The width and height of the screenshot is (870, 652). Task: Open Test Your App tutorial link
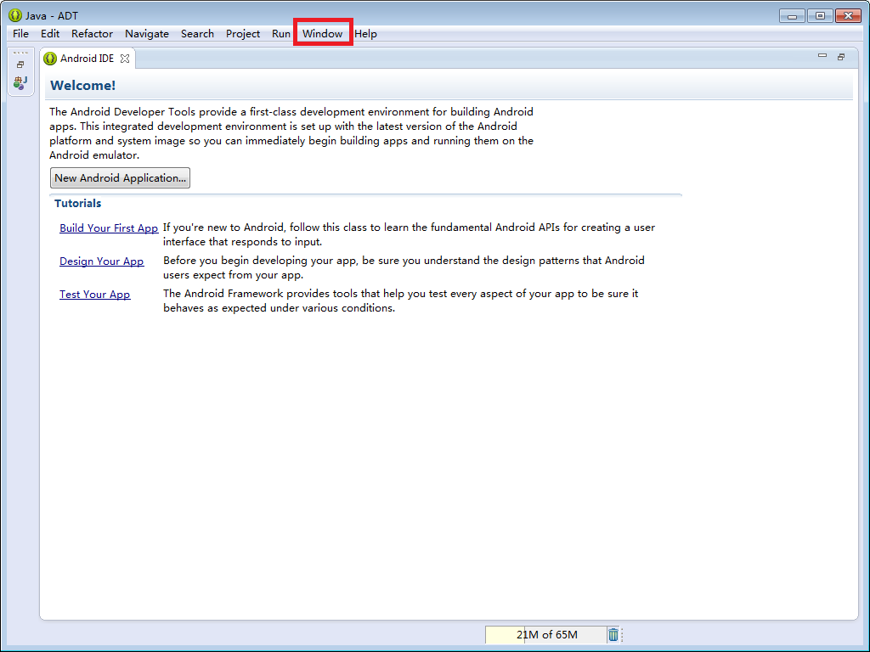click(95, 295)
